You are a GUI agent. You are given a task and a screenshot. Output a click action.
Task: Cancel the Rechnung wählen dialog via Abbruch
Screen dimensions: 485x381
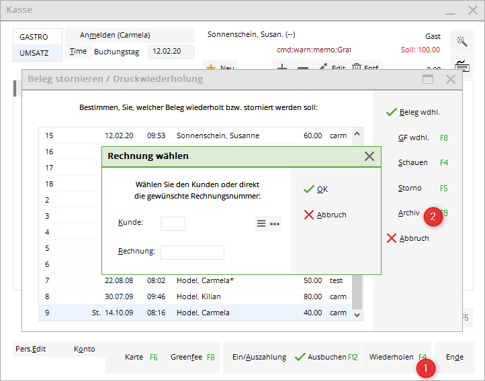coord(325,215)
